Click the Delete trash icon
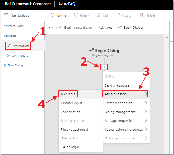 pyautogui.click(x=141, y=15)
